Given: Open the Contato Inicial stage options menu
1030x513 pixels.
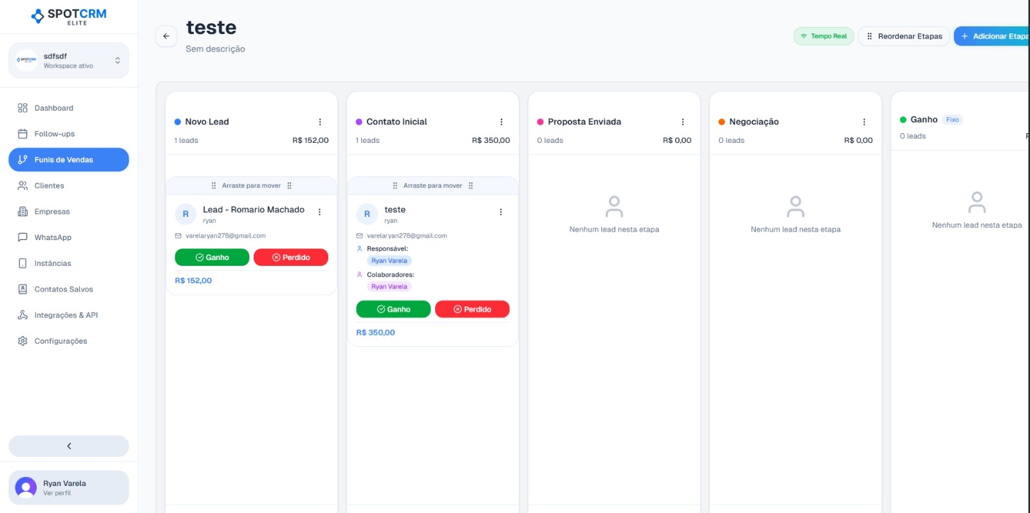Looking at the screenshot, I should coord(501,122).
